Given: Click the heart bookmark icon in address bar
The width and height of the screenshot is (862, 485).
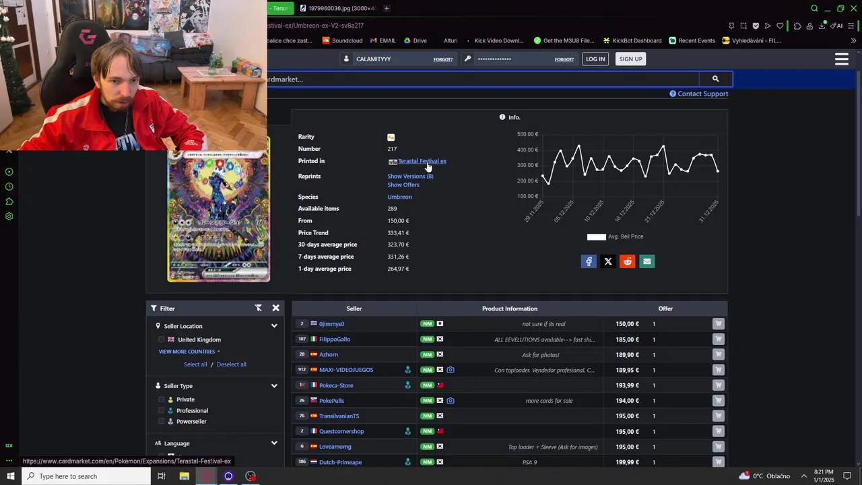Looking at the screenshot, I should click(780, 26).
